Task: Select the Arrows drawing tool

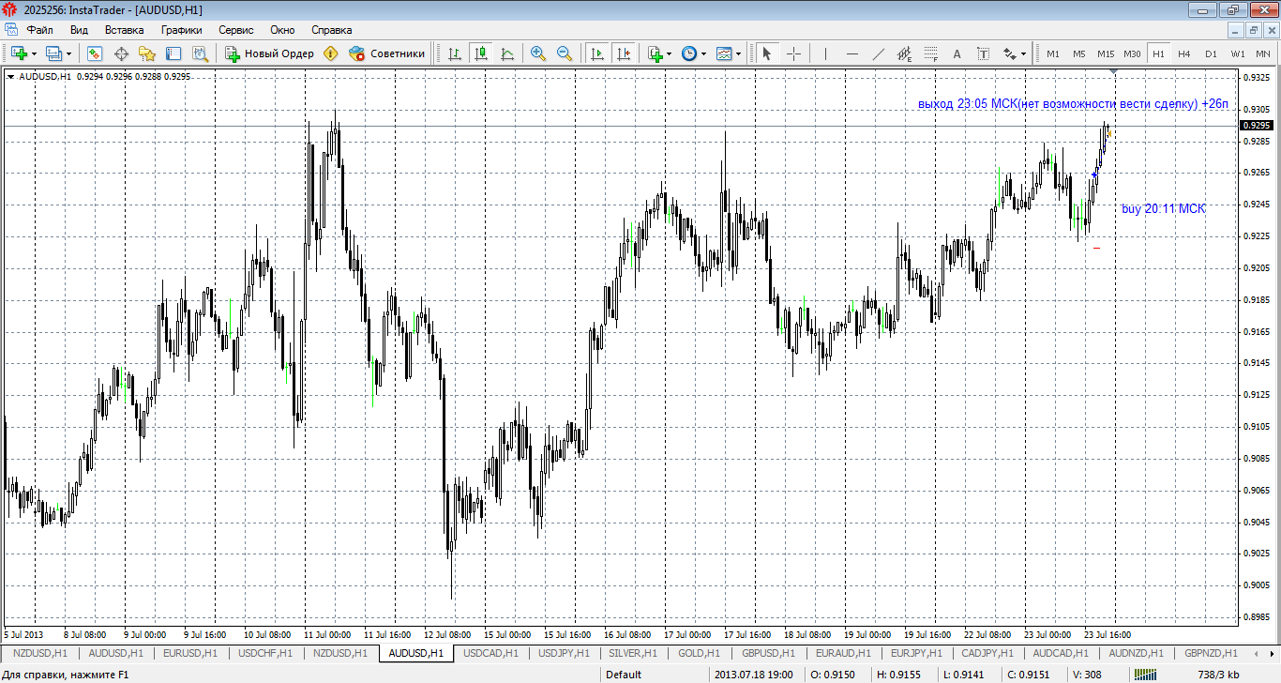Action: (1010, 53)
